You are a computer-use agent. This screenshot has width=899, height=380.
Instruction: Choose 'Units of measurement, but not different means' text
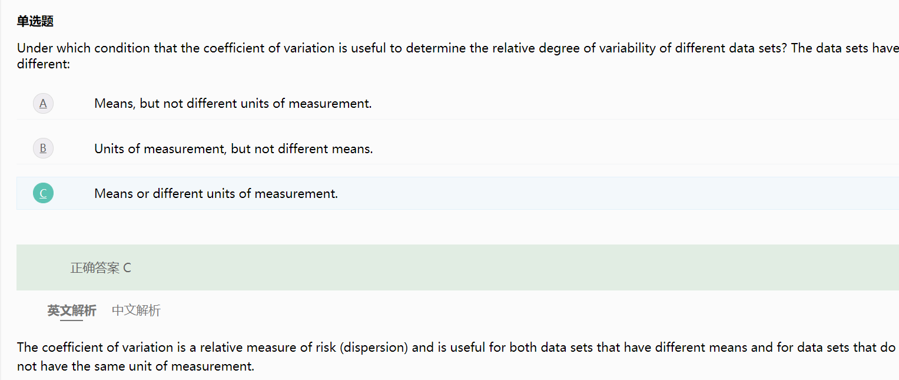(x=234, y=148)
